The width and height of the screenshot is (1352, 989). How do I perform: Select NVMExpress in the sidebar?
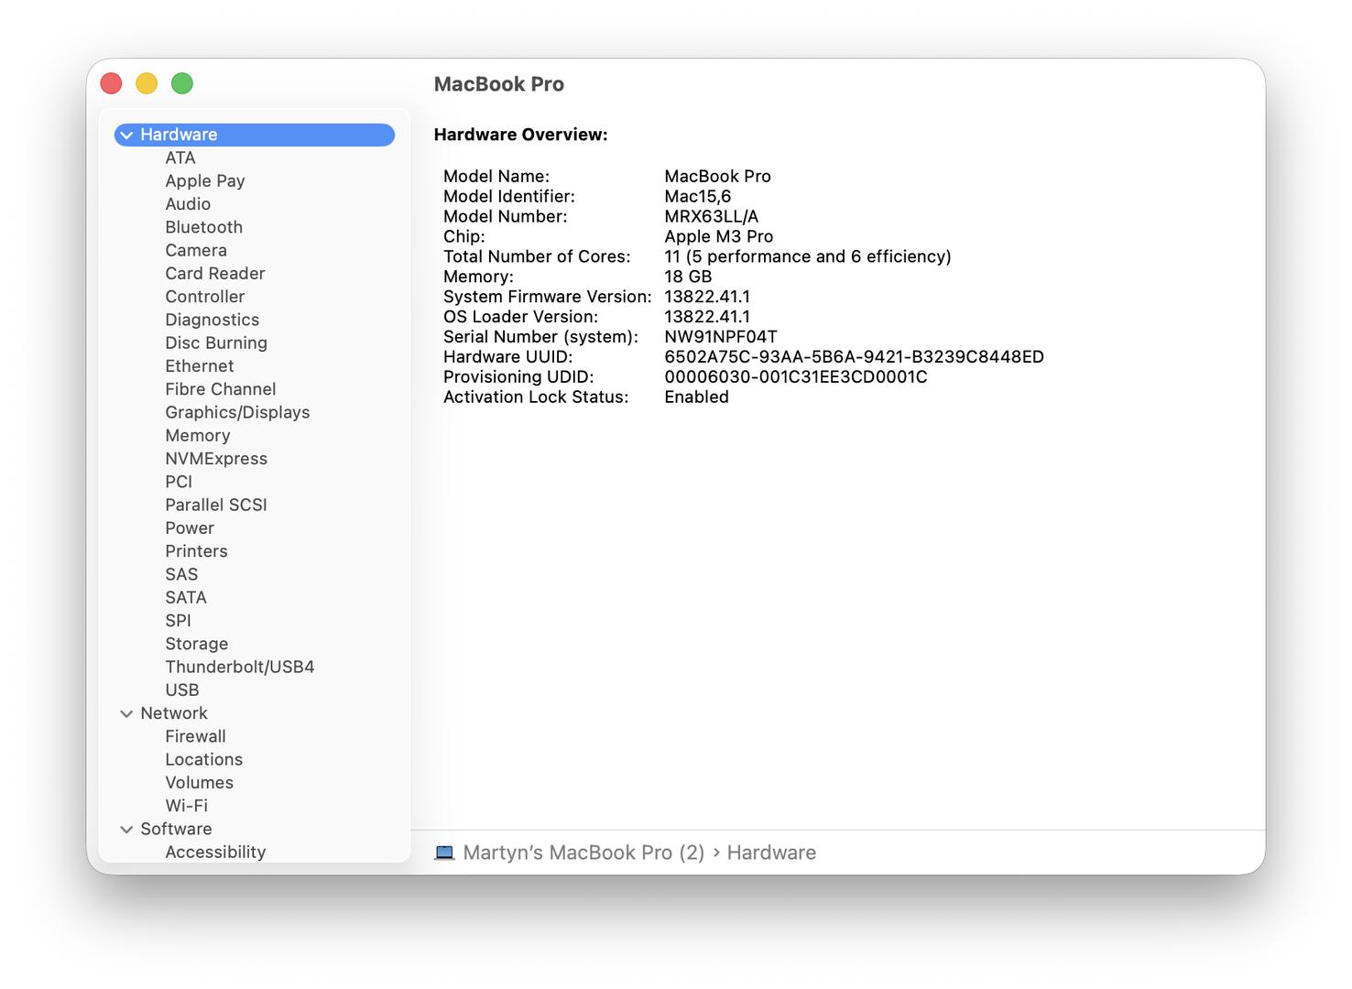tap(216, 459)
